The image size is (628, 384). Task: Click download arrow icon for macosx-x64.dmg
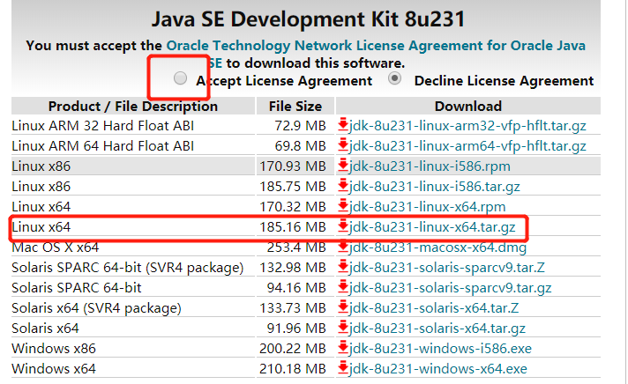[343, 247]
